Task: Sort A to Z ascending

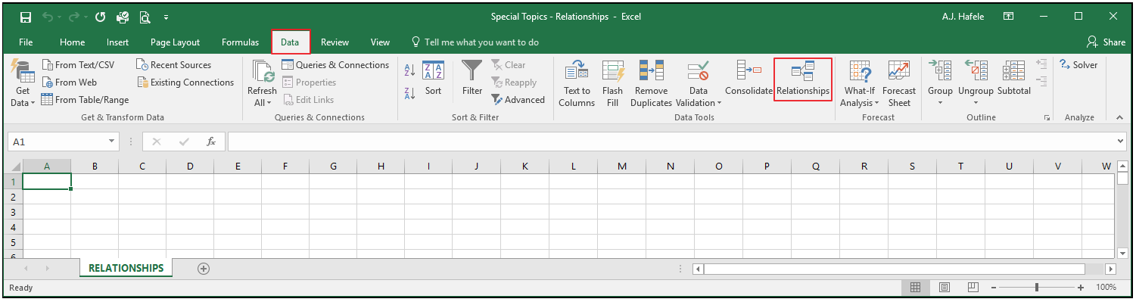Action: tap(409, 70)
